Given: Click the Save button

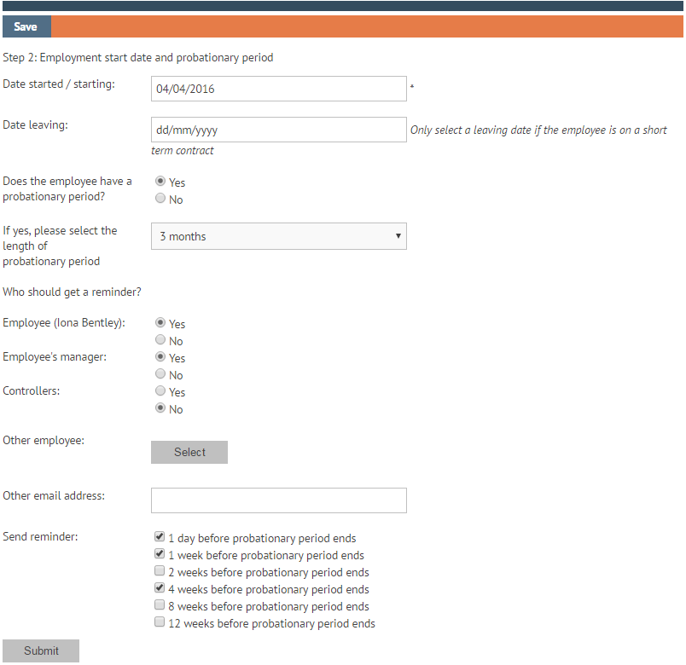Looking at the screenshot, I should [x=26, y=26].
